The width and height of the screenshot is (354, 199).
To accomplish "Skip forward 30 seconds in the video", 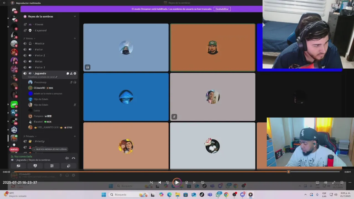I will pyautogui.click(x=186, y=182).
